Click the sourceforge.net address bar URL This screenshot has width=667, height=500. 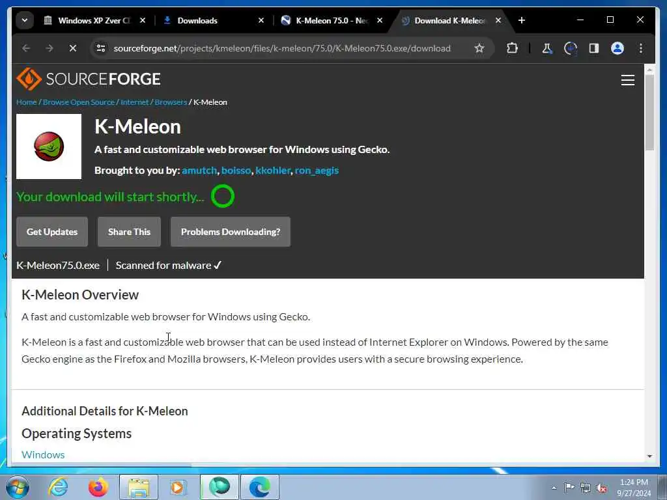point(282,48)
